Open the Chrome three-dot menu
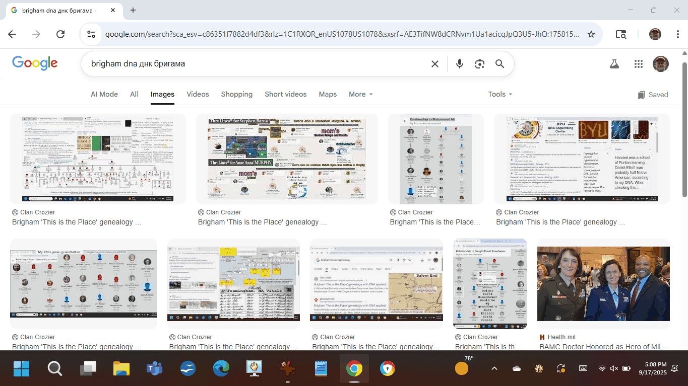Viewport: 688px width, 386px height. pyautogui.click(x=678, y=34)
